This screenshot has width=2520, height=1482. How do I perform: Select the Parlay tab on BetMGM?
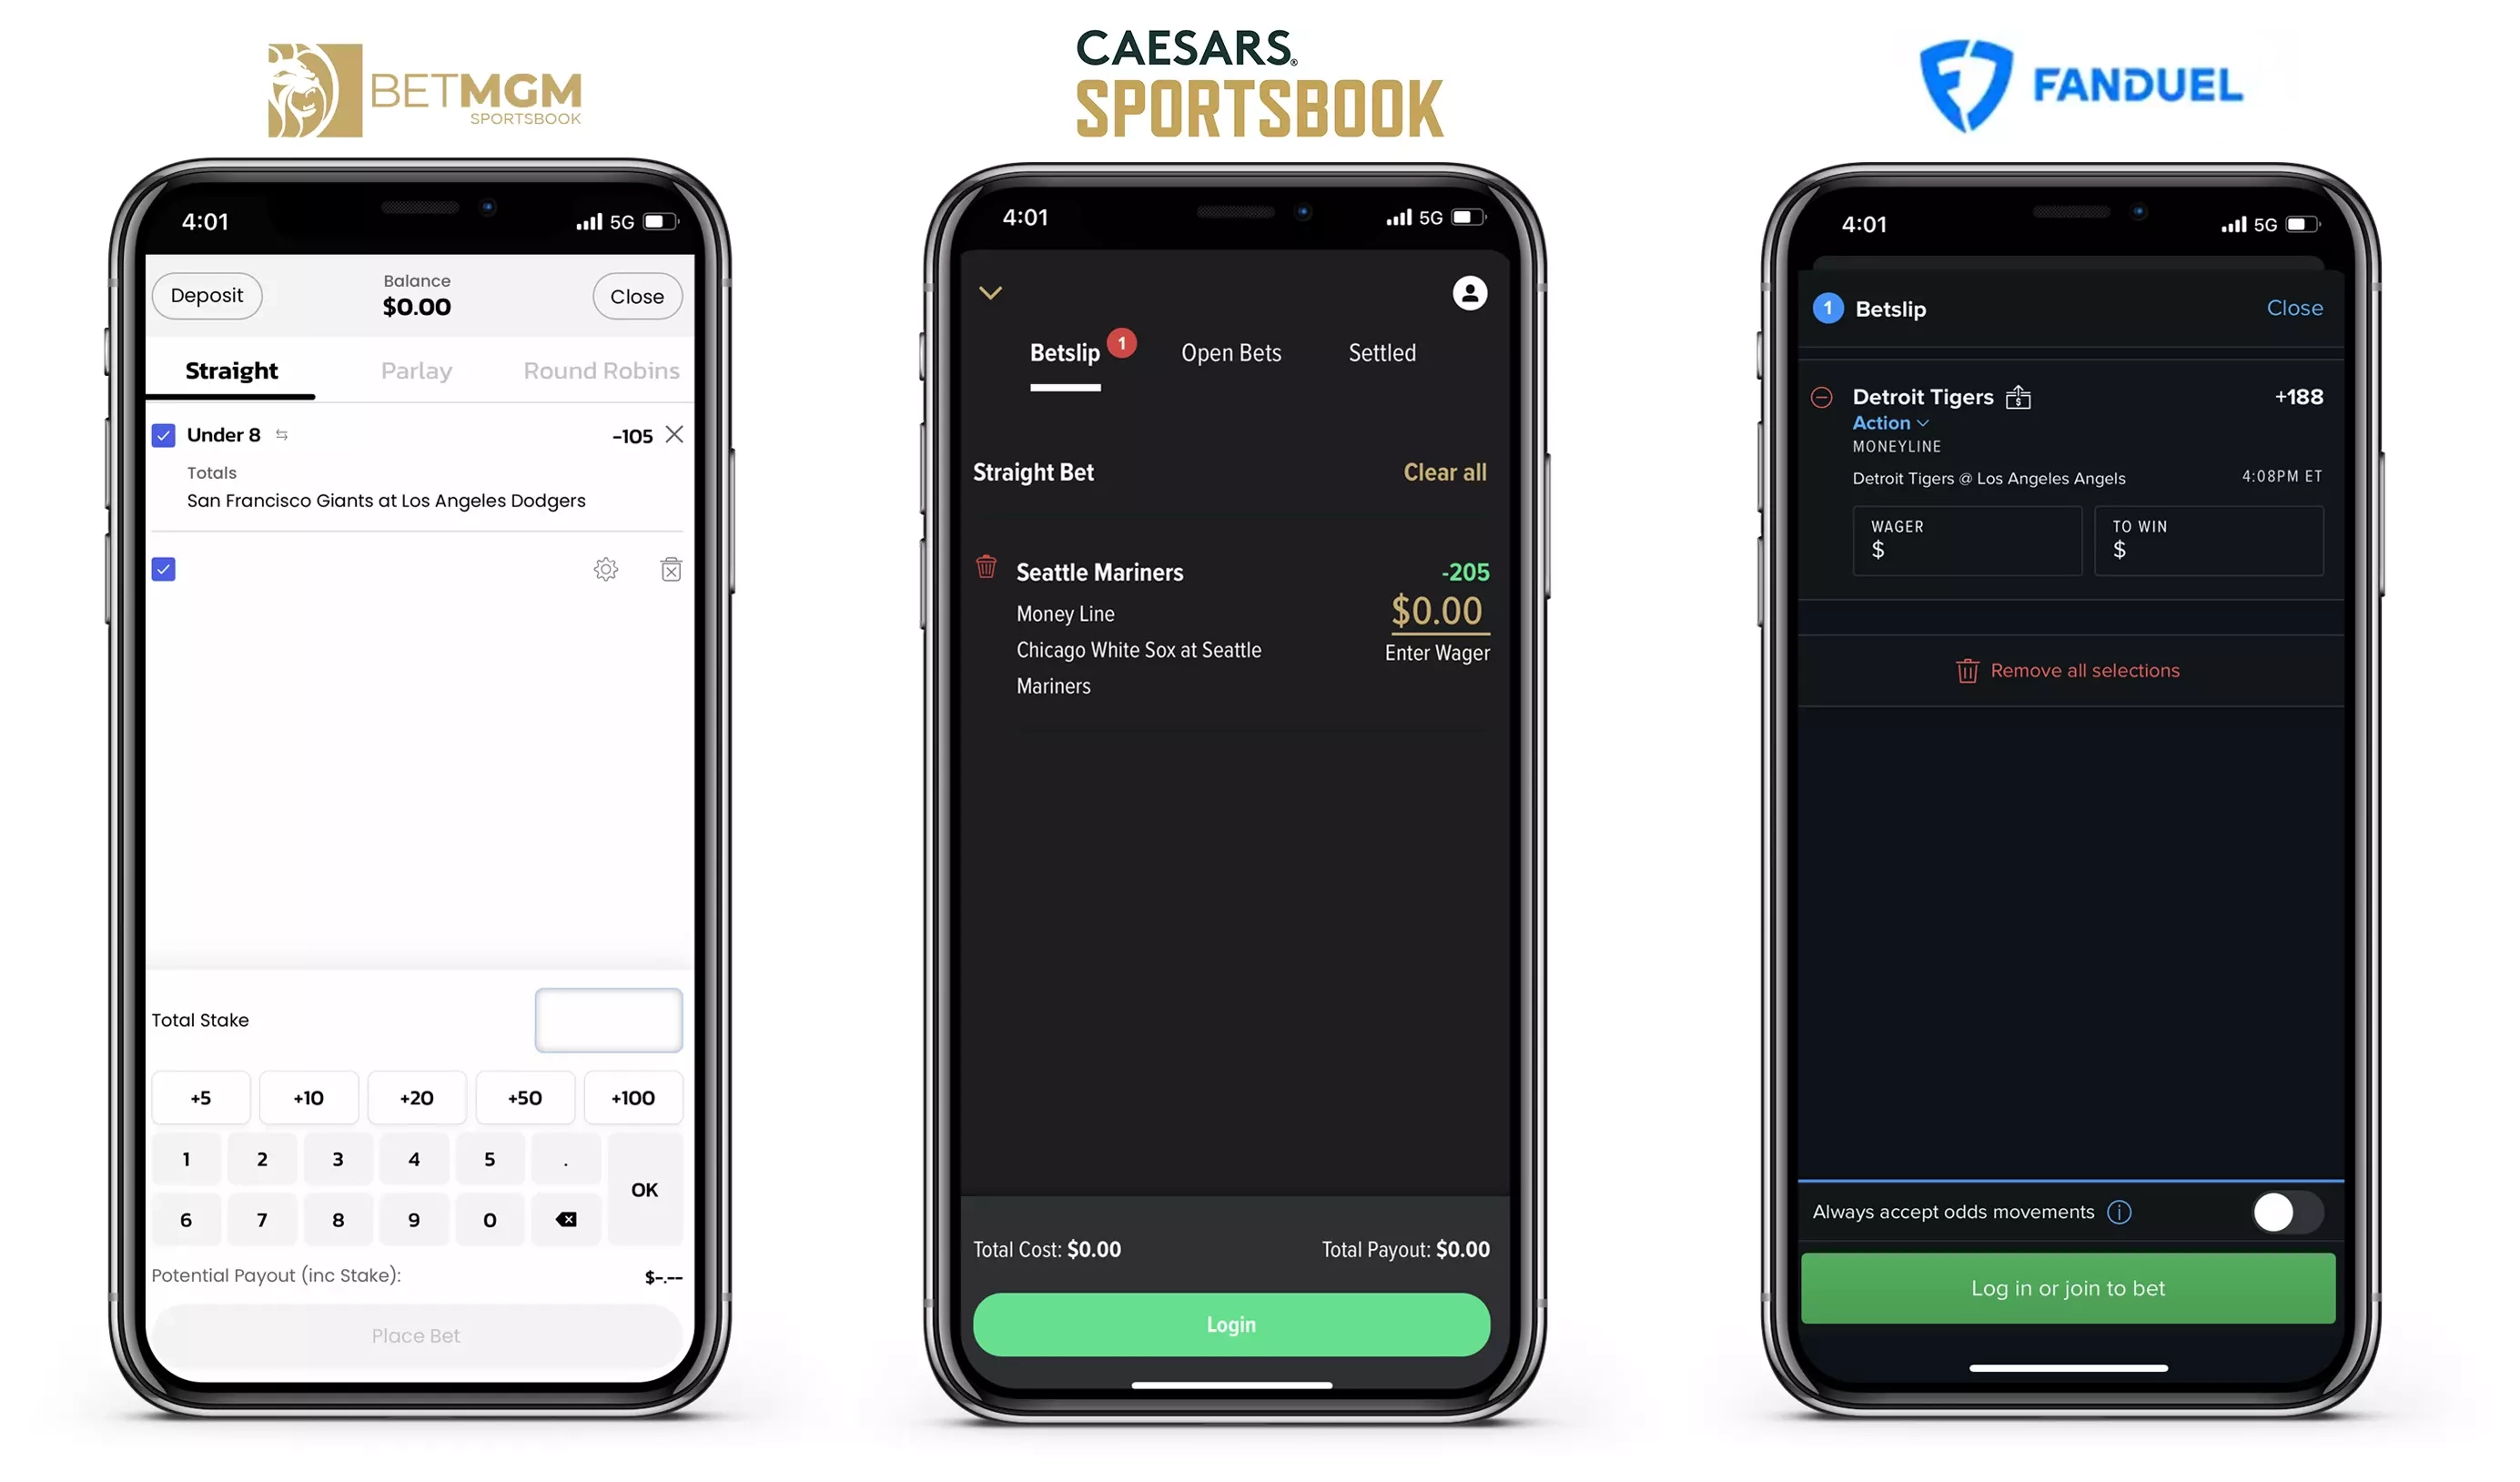414,370
